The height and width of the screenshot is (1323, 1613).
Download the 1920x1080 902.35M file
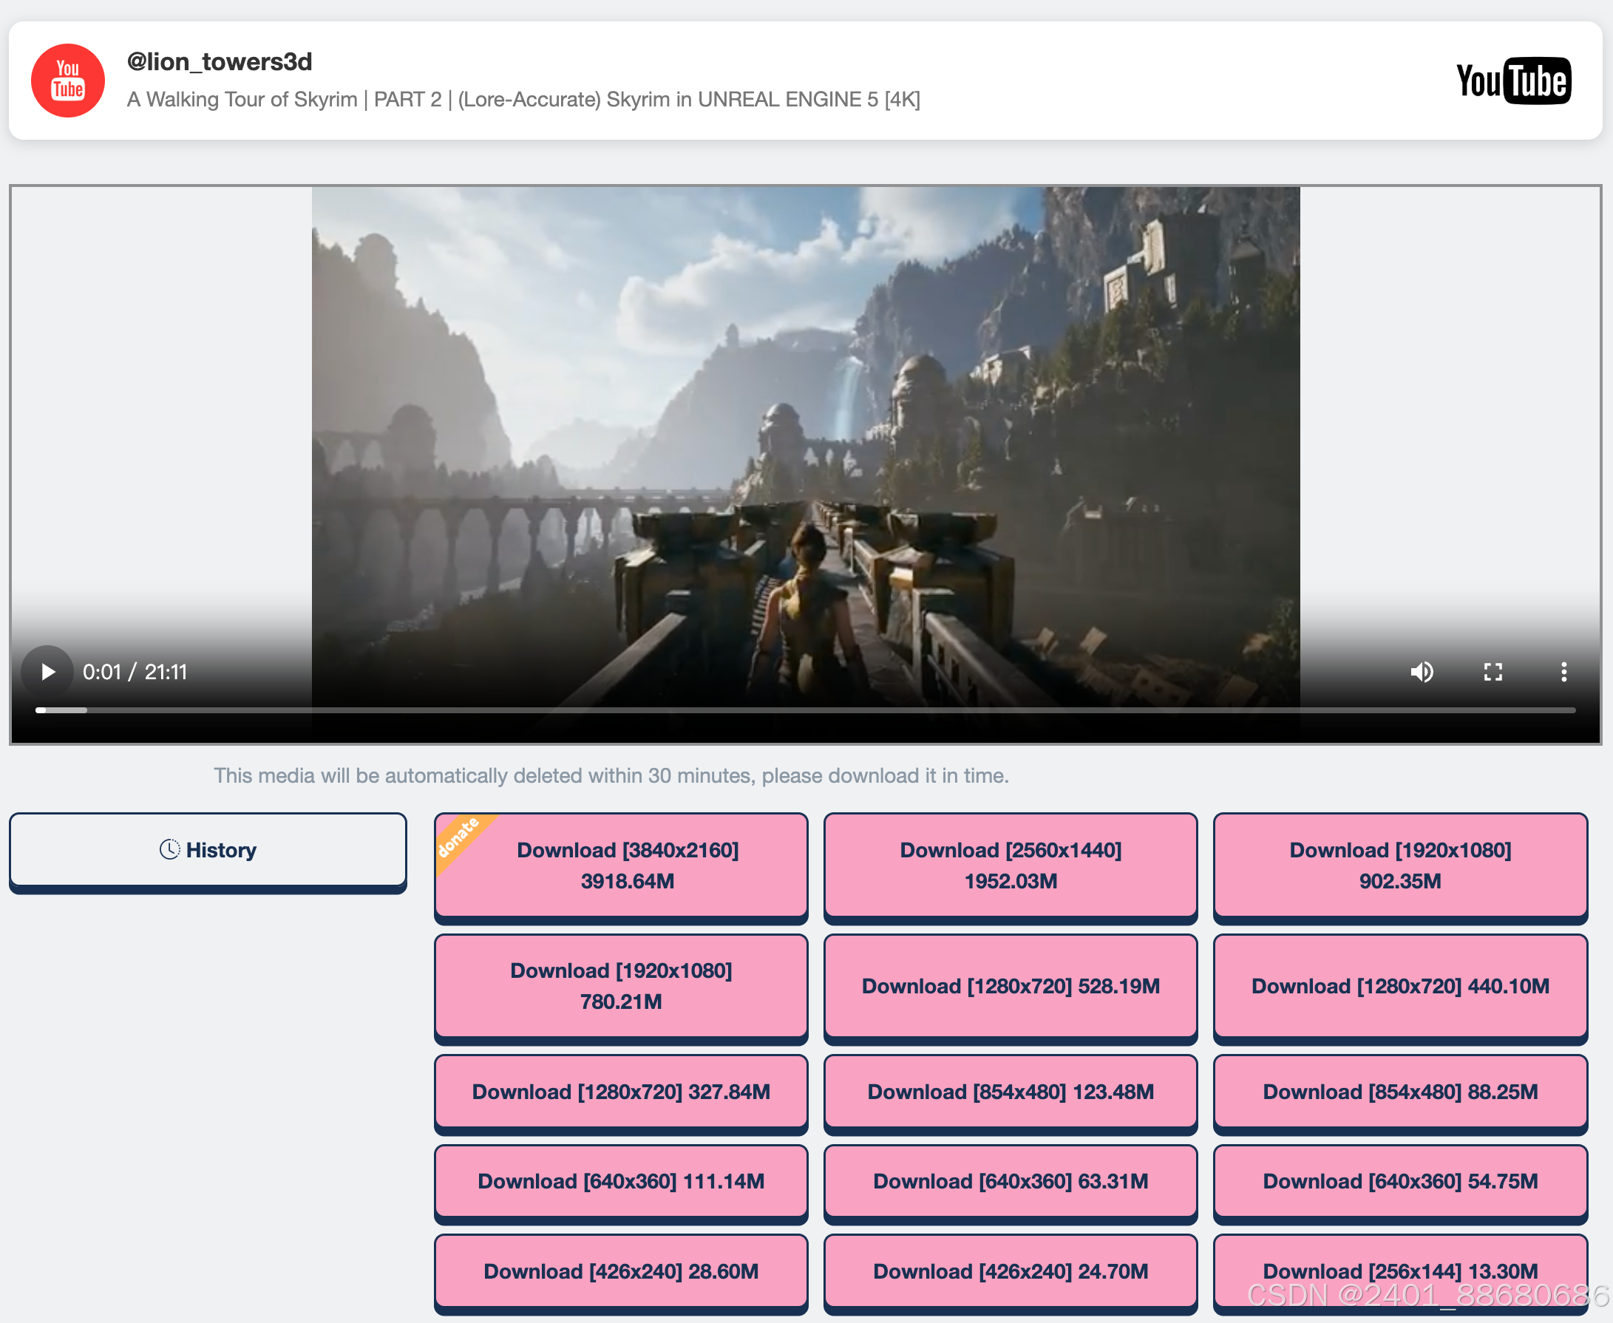1399,865
